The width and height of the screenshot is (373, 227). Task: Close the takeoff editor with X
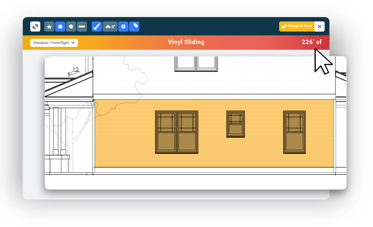pos(319,27)
